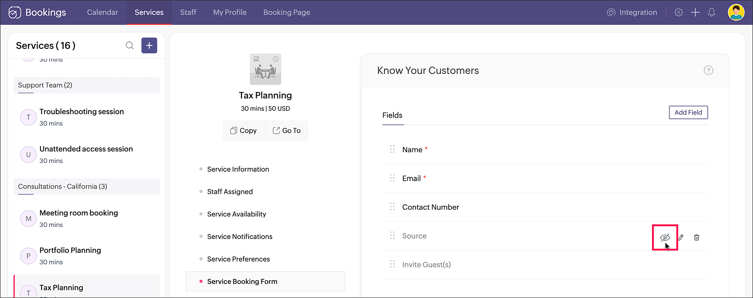Viewport: 753px width, 298px height.
Task: Open Know Your Customers help icon
Action: (708, 71)
